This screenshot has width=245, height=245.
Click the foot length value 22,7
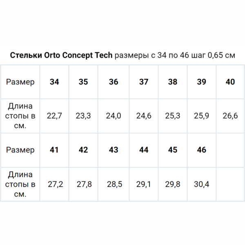click(x=54, y=116)
